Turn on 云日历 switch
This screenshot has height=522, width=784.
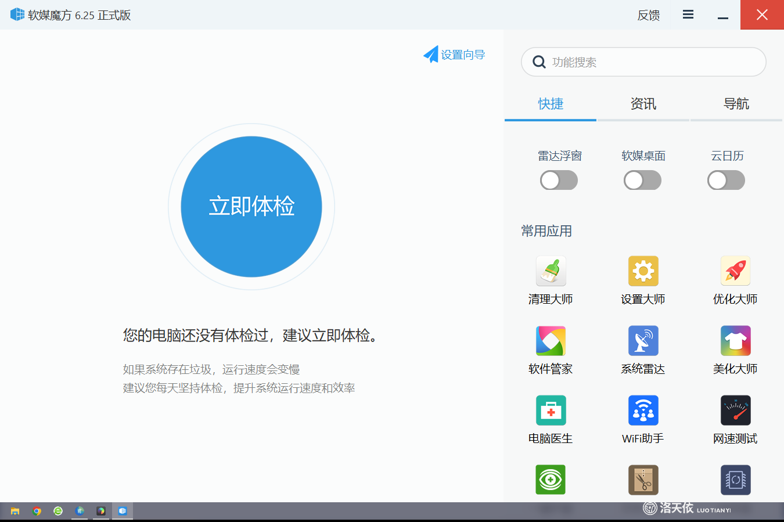tap(726, 180)
